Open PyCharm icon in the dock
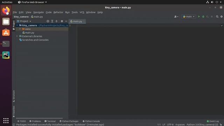The height and width of the screenshot is (126, 224). 6,55
